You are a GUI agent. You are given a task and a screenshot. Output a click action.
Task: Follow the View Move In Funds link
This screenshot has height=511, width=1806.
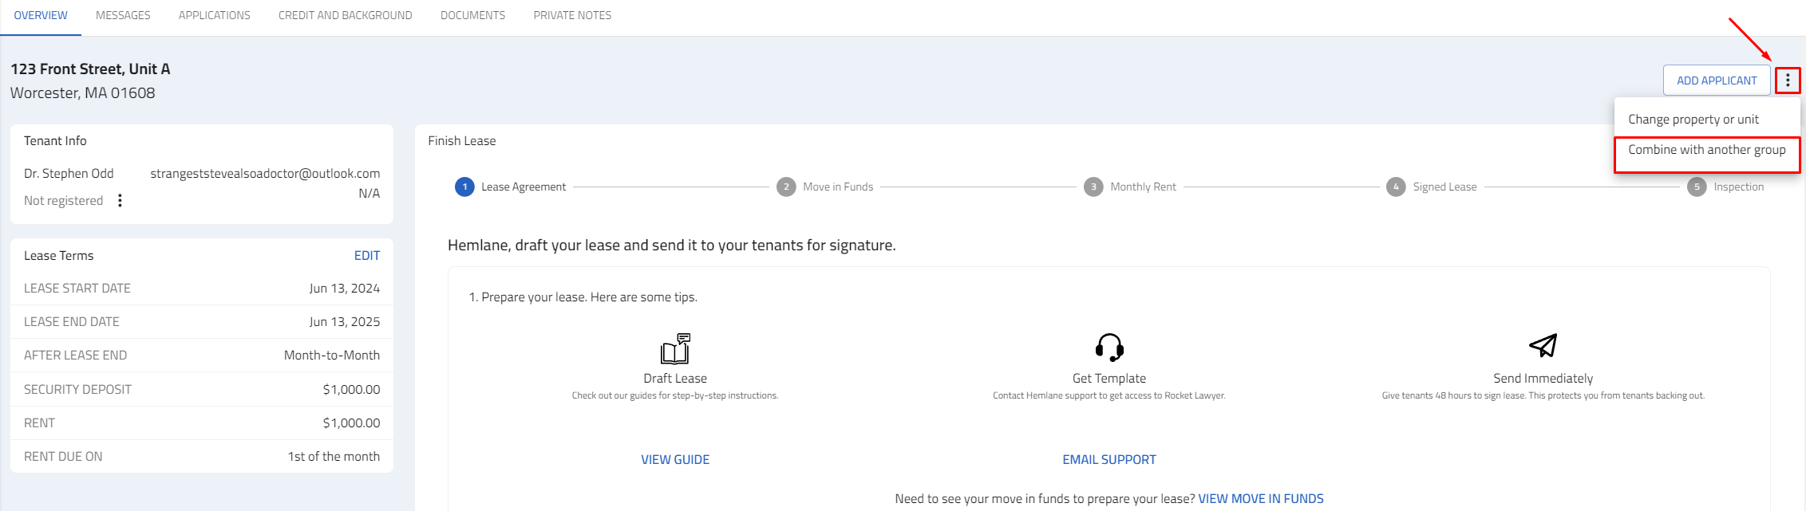pyautogui.click(x=1261, y=499)
